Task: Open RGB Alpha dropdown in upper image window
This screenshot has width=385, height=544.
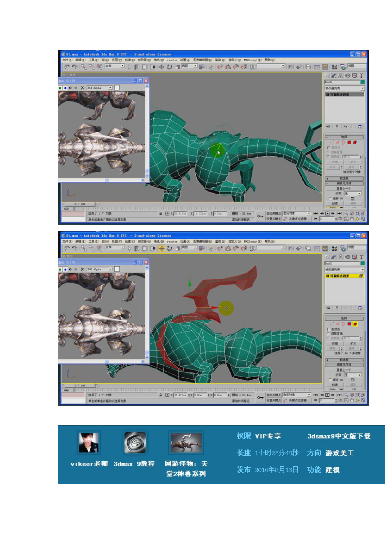Action: click(x=99, y=88)
